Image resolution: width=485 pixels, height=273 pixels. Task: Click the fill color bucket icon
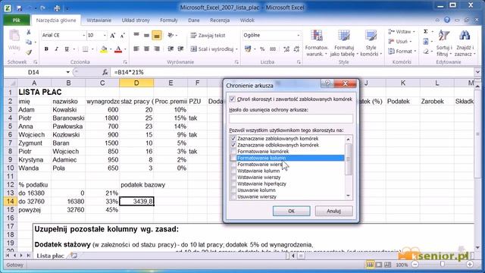pyautogui.click(x=104, y=49)
